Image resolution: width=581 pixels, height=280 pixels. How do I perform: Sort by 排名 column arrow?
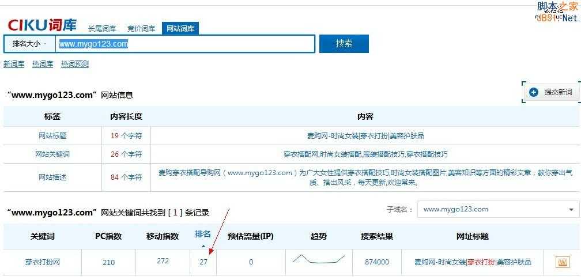[203, 246]
